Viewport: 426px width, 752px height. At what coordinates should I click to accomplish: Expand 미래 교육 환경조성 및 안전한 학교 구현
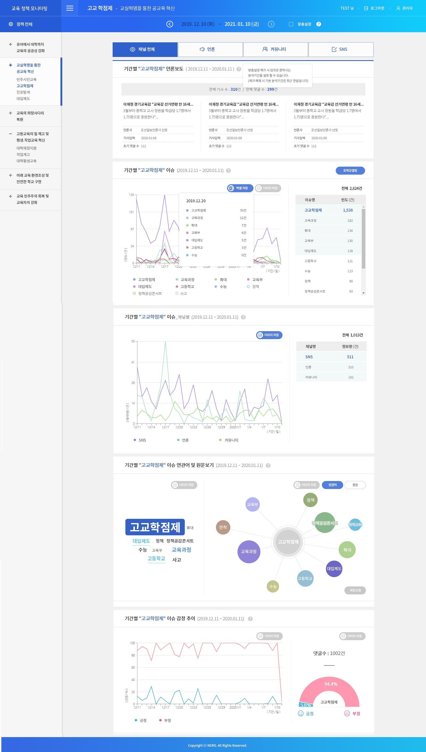(x=11, y=175)
